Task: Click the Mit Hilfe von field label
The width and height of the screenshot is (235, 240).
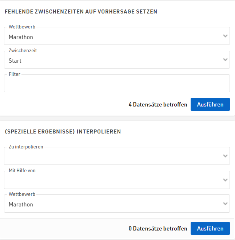Action: [22, 171]
